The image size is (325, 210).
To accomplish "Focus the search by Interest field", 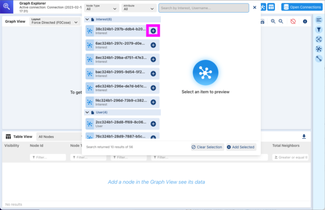I will (x=203, y=8).
